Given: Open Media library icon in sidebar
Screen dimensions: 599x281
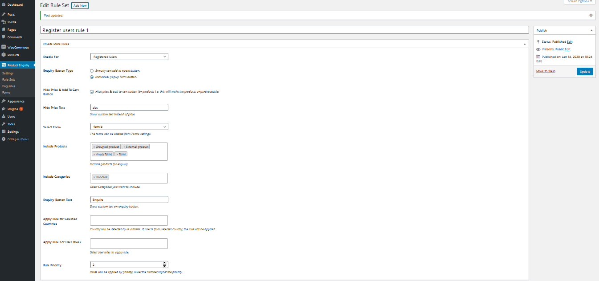Looking at the screenshot, I should (x=4, y=22).
